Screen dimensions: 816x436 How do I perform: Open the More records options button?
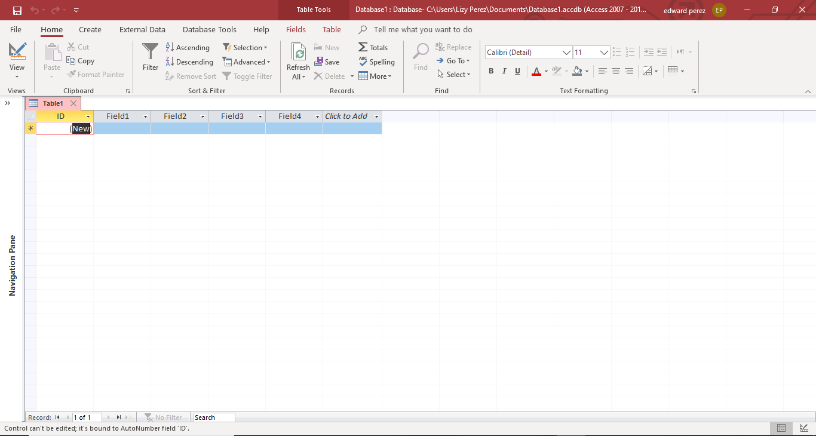[375, 76]
